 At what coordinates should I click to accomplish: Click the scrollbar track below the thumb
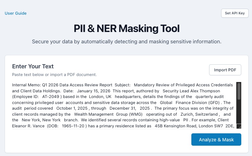click(x=239, y=112)
